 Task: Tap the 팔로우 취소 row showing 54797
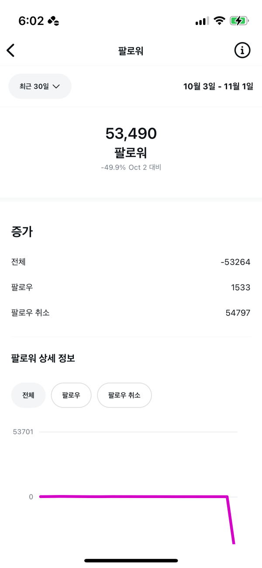131,313
